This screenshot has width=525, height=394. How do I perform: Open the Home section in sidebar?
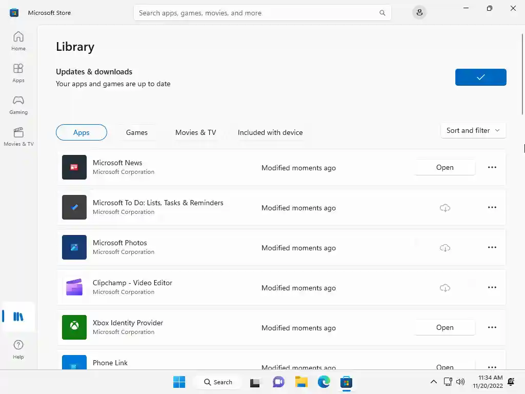pyautogui.click(x=18, y=41)
